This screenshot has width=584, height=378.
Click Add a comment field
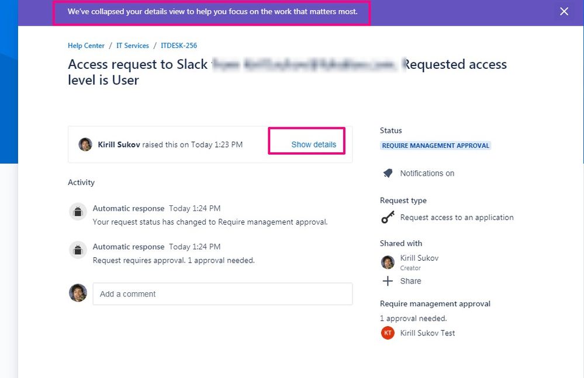click(x=223, y=294)
